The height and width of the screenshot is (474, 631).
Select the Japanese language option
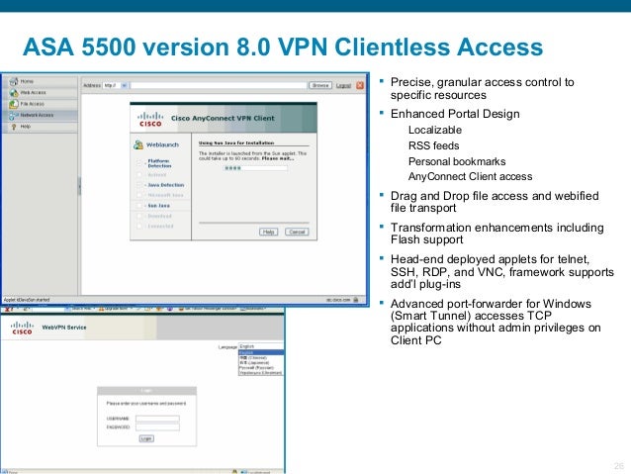(x=261, y=363)
